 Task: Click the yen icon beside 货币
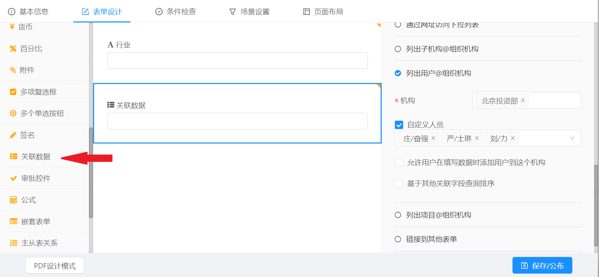[x=12, y=27]
